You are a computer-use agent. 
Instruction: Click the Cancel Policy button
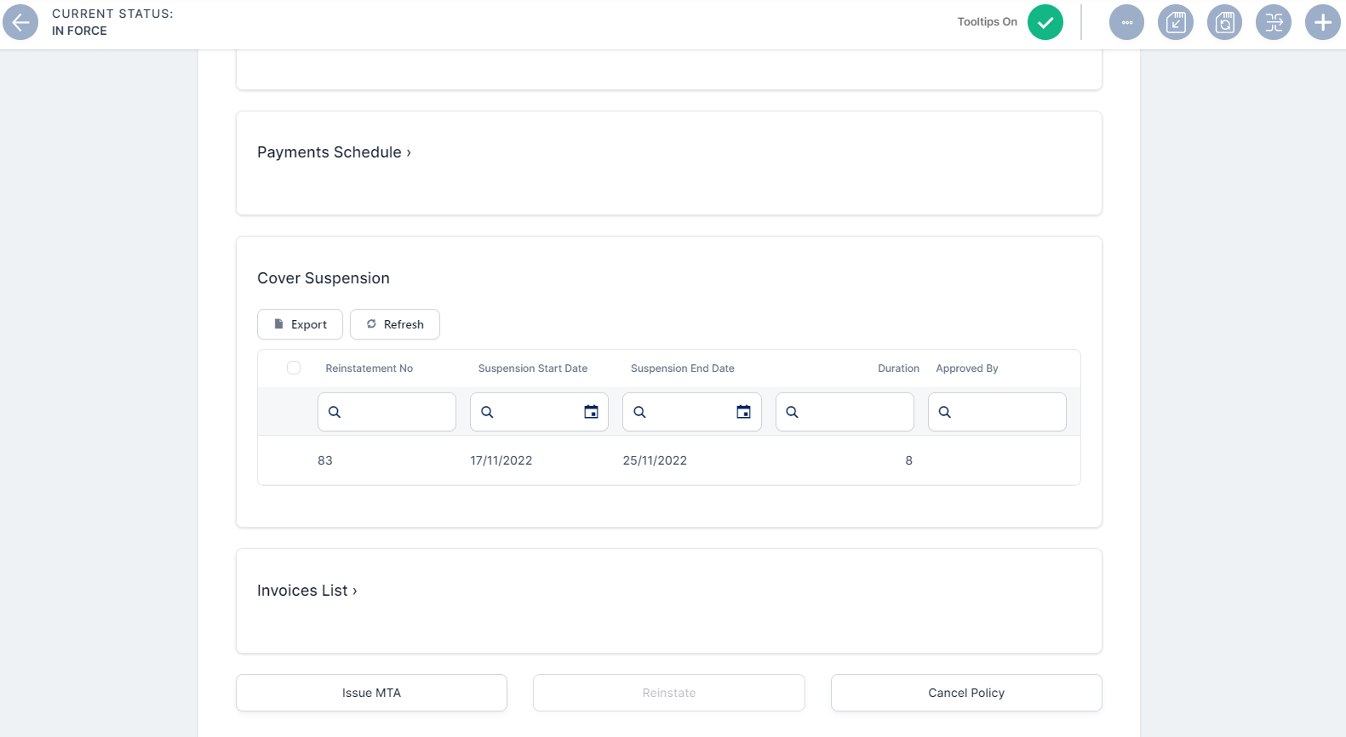pos(966,693)
